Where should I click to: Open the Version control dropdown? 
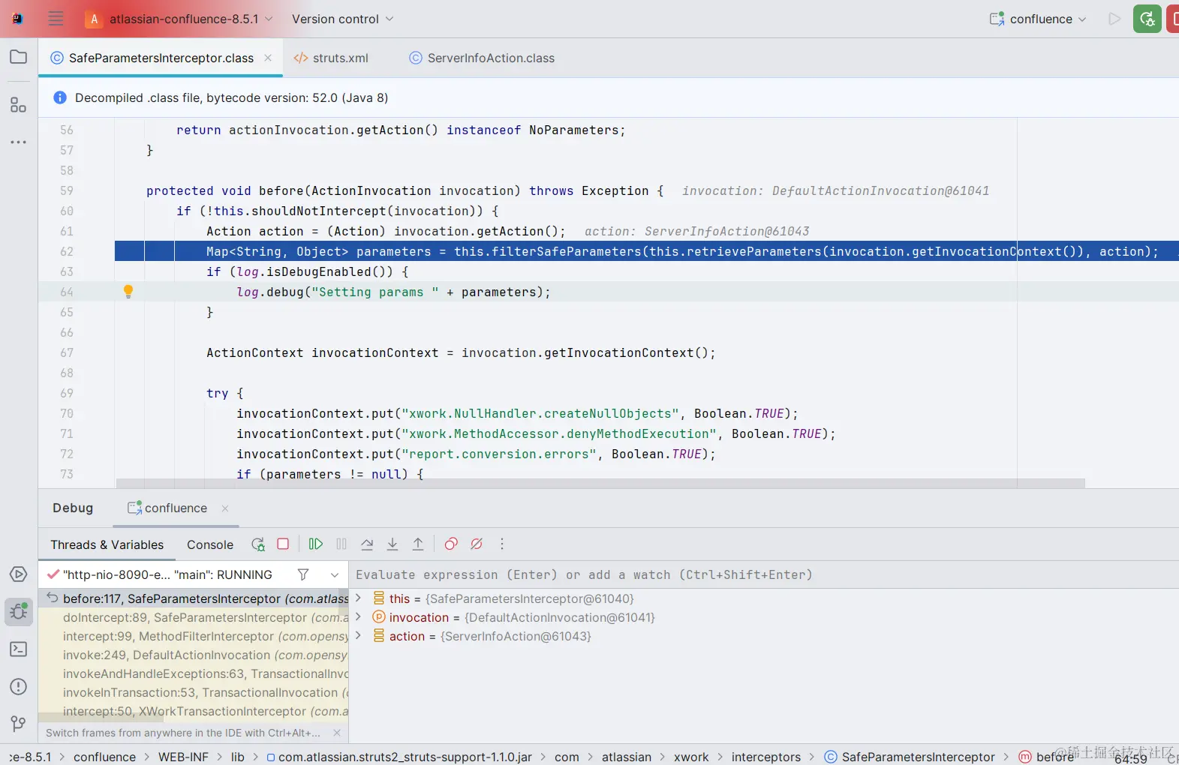pyautogui.click(x=342, y=19)
